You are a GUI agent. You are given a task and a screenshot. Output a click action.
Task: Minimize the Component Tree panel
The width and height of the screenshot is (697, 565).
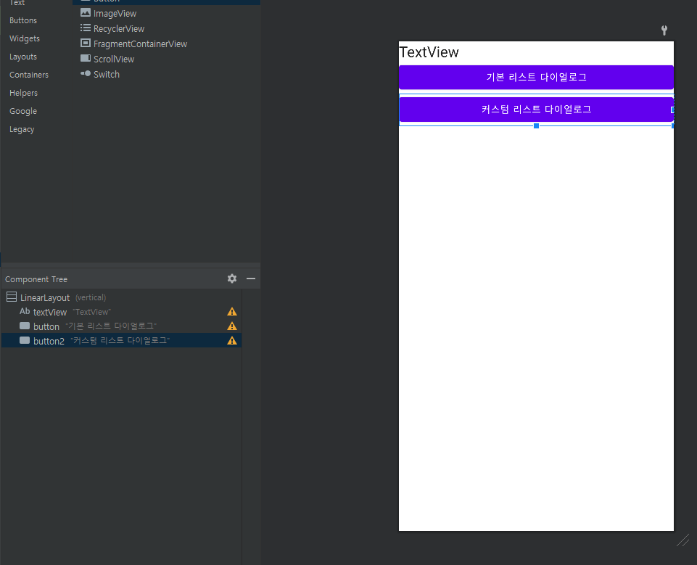point(251,279)
